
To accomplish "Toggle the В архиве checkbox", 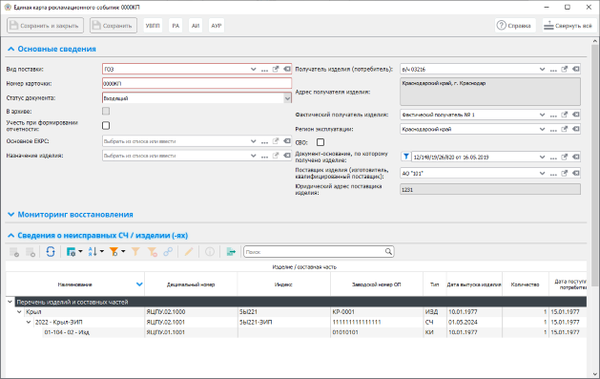I will tap(106, 111).
